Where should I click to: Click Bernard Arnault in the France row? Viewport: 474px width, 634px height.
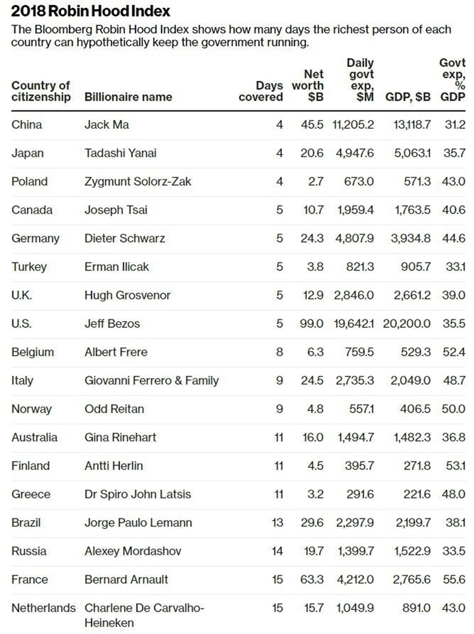[x=126, y=580]
